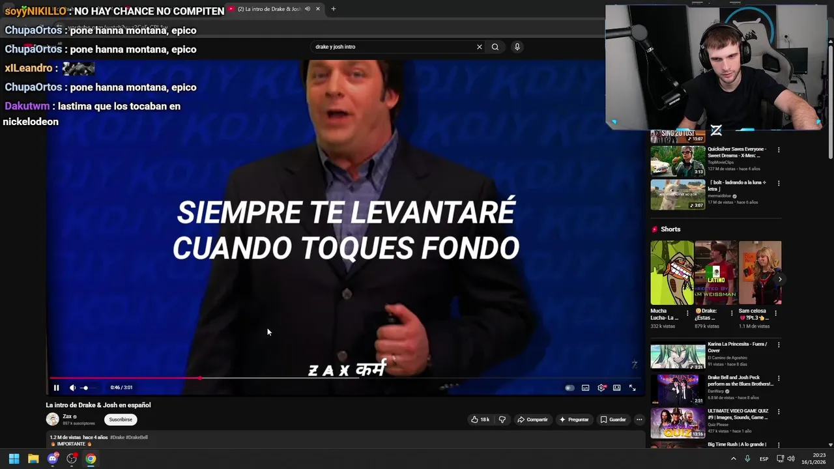Switch to theater mode
Screen dimensions: 834x469
pos(616,388)
